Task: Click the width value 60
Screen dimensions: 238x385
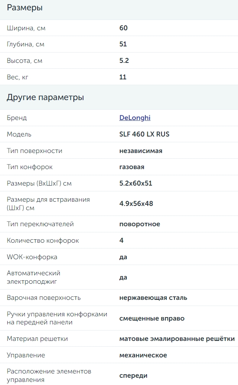Action: click(124, 28)
